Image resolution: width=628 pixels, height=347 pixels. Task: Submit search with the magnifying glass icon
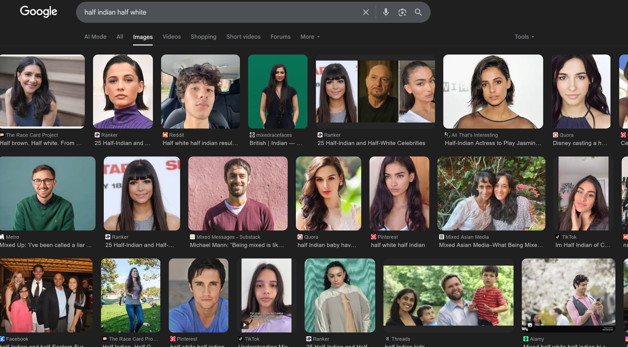418,12
